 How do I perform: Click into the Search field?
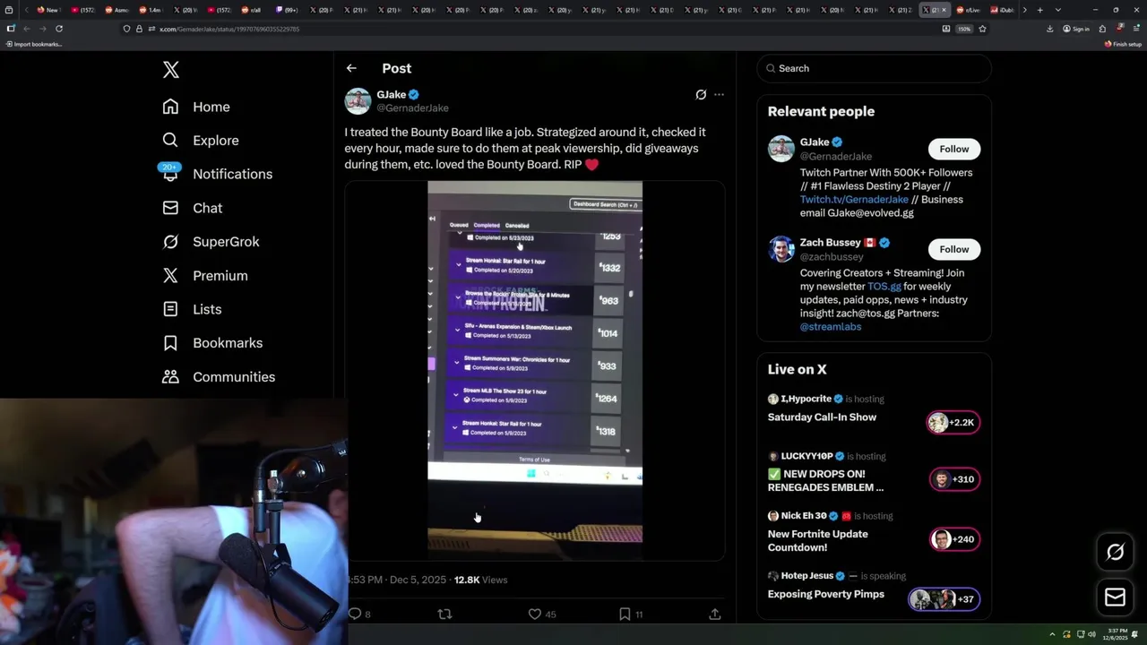coord(874,68)
